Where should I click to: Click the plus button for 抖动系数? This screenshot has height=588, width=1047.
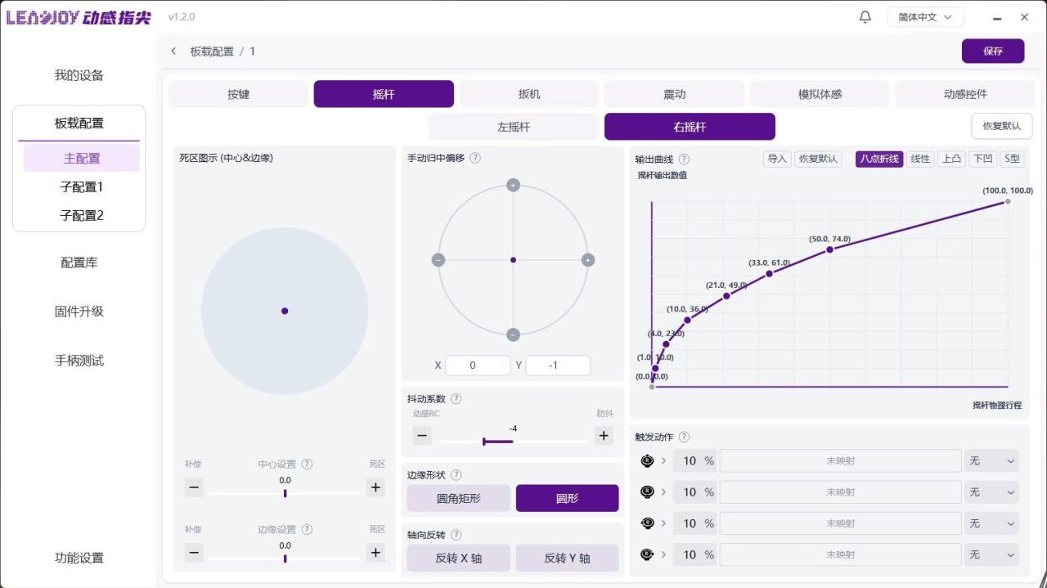(x=604, y=436)
